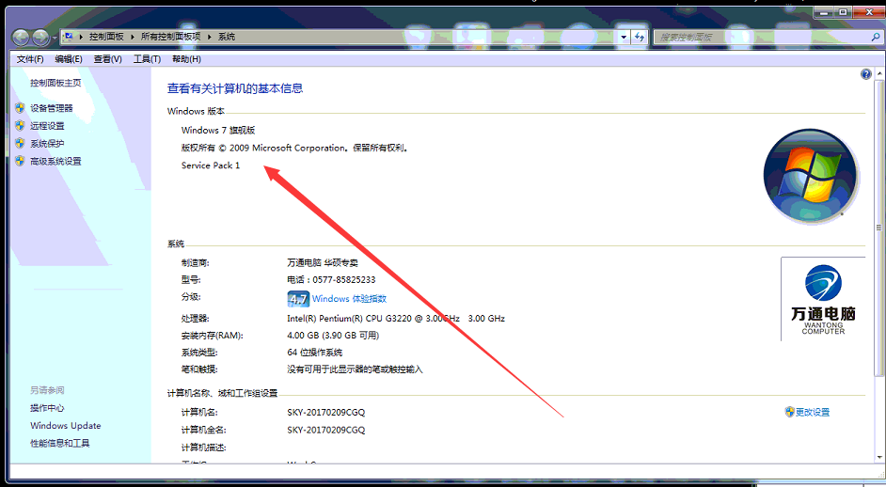The image size is (886, 487).
Task: Click the shield icon beside 高级系统设置
Action: (21, 161)
